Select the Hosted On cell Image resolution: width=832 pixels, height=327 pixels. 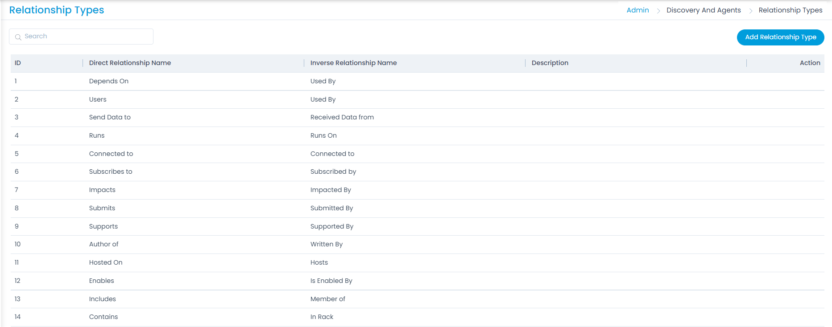(x=106, y=262)
